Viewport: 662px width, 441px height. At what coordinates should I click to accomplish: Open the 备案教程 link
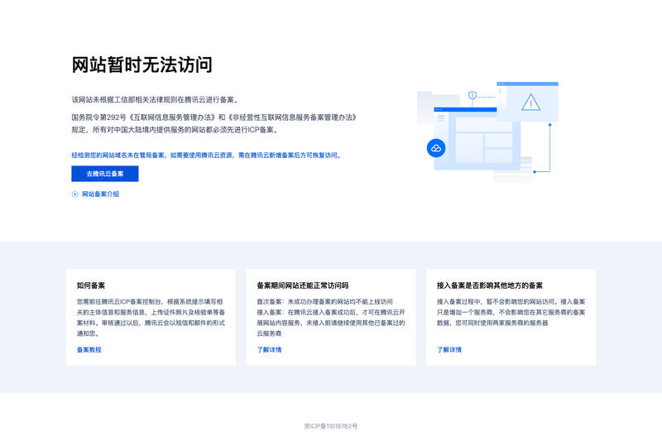coord(89,349)
